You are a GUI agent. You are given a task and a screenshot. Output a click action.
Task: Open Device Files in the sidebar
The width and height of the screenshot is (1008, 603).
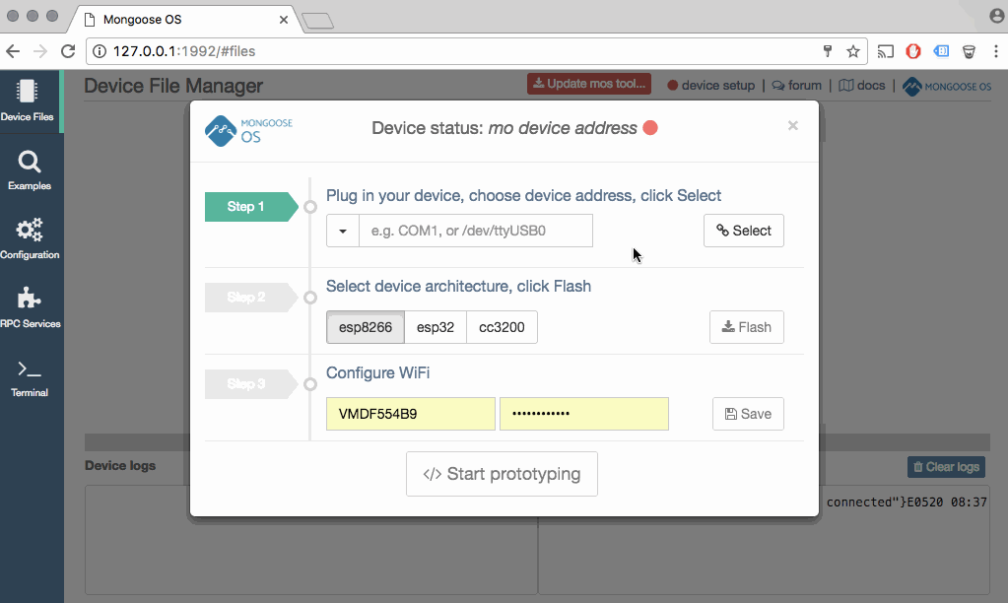coord(30,100)
